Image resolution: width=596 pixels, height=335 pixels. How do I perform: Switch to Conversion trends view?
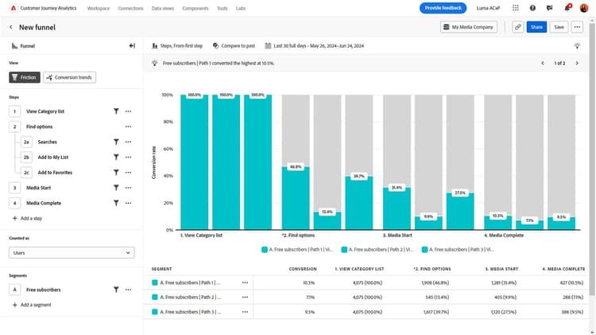pyautogui.click(x=71, y=77)
